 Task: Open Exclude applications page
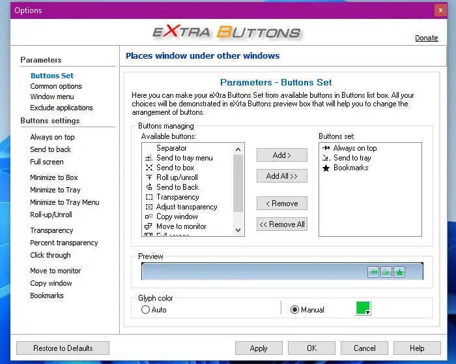click(x=61, y=108)
